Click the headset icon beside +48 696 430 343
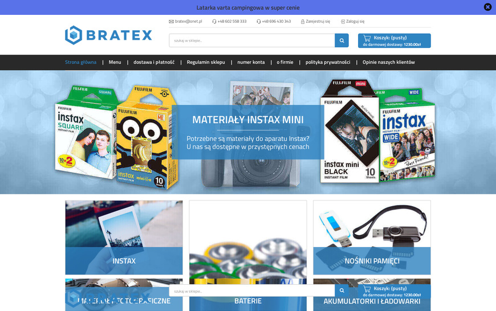The height and width of the screenshot is (311, 496). tap(258, 22)
